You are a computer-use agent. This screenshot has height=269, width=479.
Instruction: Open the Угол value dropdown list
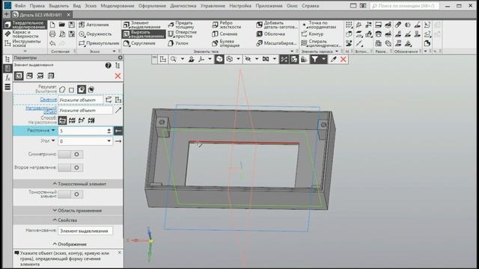click(109, 141)
